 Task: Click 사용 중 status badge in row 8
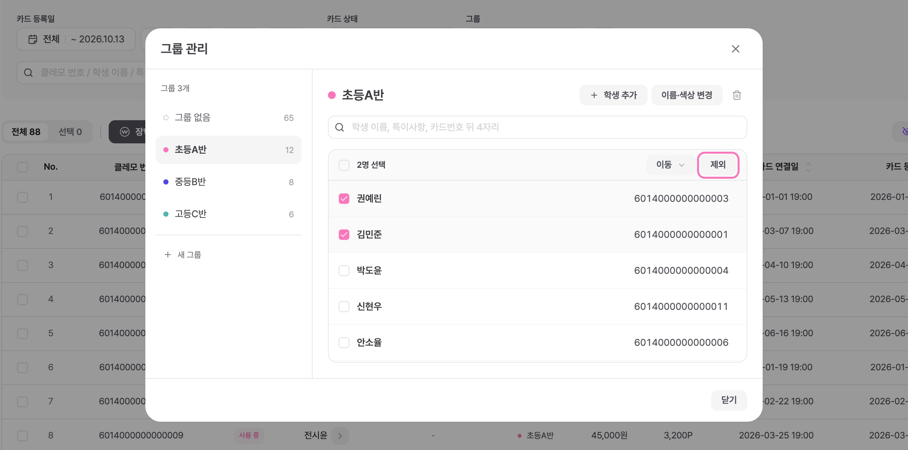click(x=249, y=436)
